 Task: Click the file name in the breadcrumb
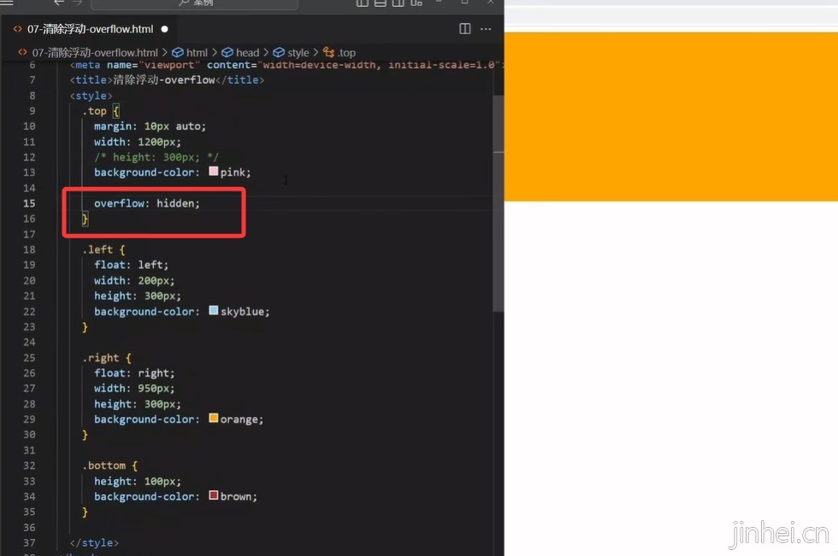95,52
